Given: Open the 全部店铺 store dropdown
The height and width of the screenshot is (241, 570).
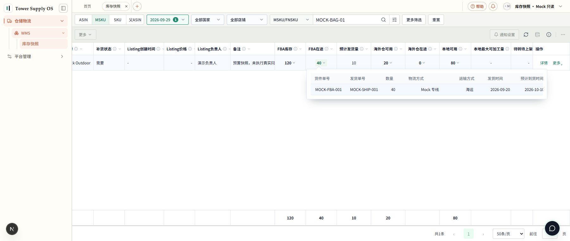Looking at the screenshot, I should 247,20.
